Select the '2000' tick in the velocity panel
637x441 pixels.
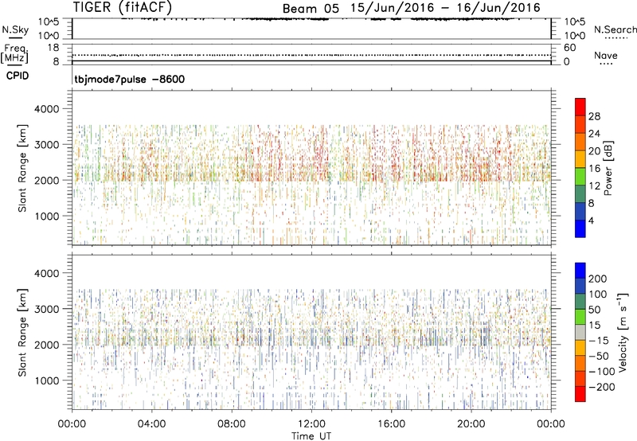(47, 345)
